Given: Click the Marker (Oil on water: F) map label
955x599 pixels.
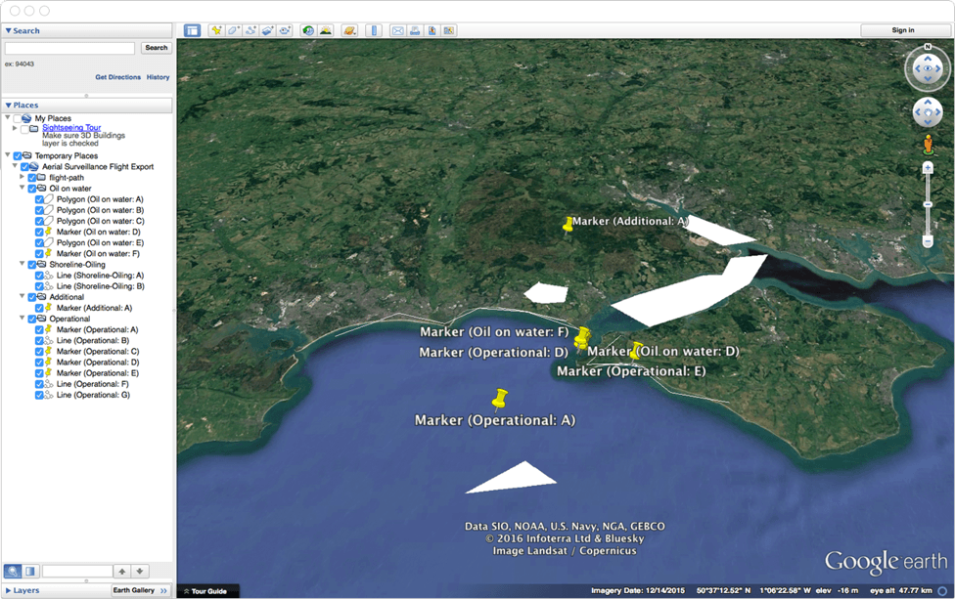Looking at the screenshot, I should tap(494, 332).
